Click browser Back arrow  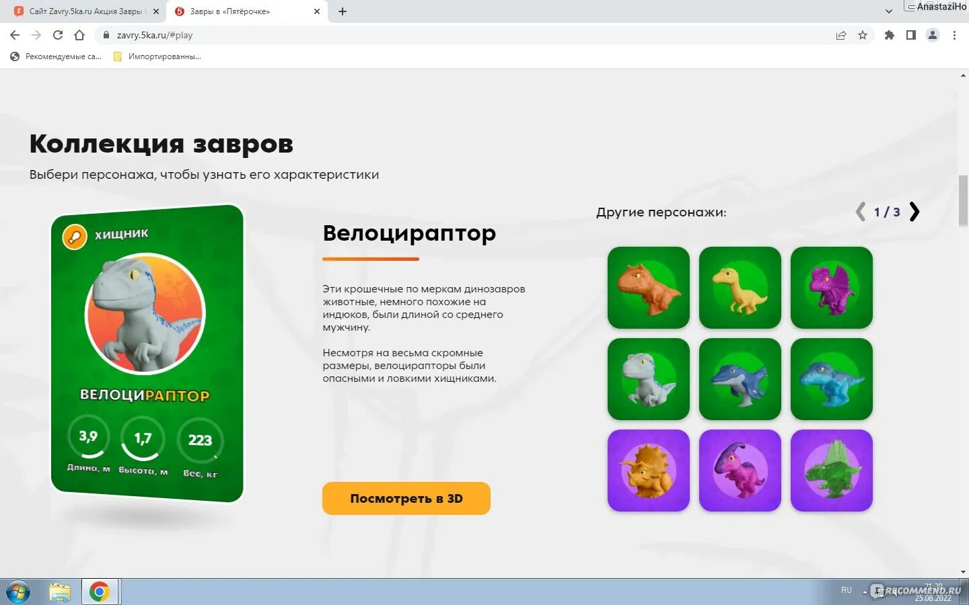click(x=15, y=35)
